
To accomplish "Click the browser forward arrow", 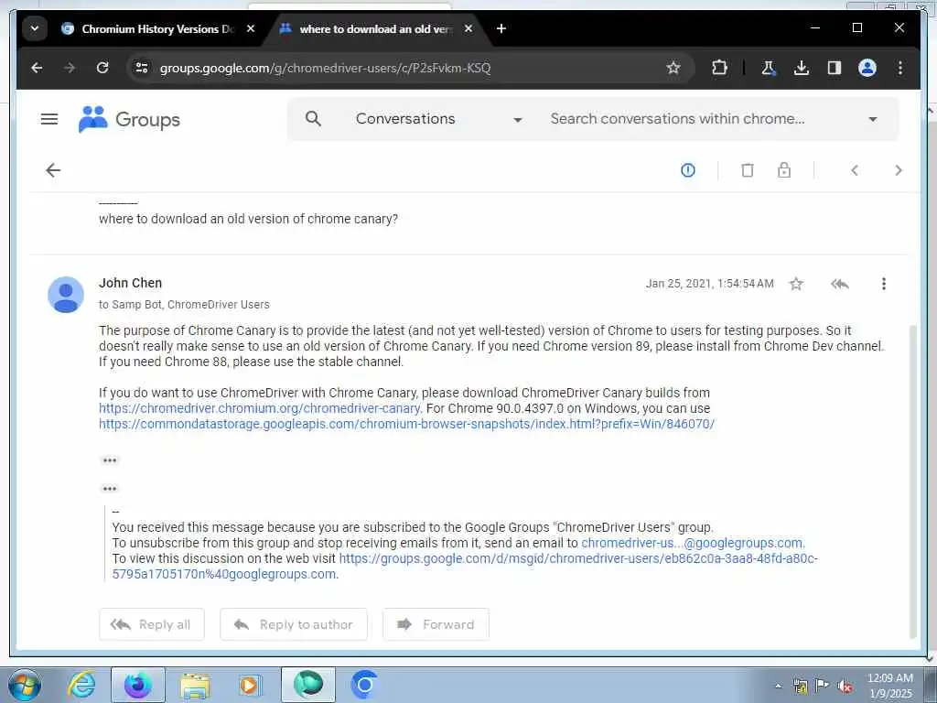I will click(x=70, y=68).
